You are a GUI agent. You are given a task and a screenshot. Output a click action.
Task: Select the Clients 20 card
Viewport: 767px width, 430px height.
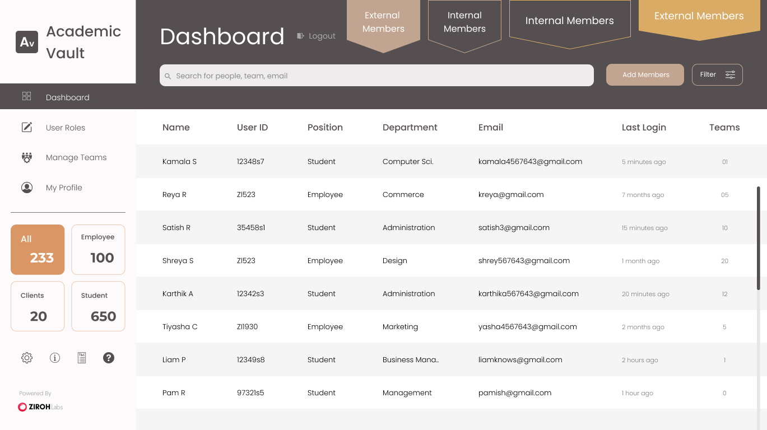38,306
